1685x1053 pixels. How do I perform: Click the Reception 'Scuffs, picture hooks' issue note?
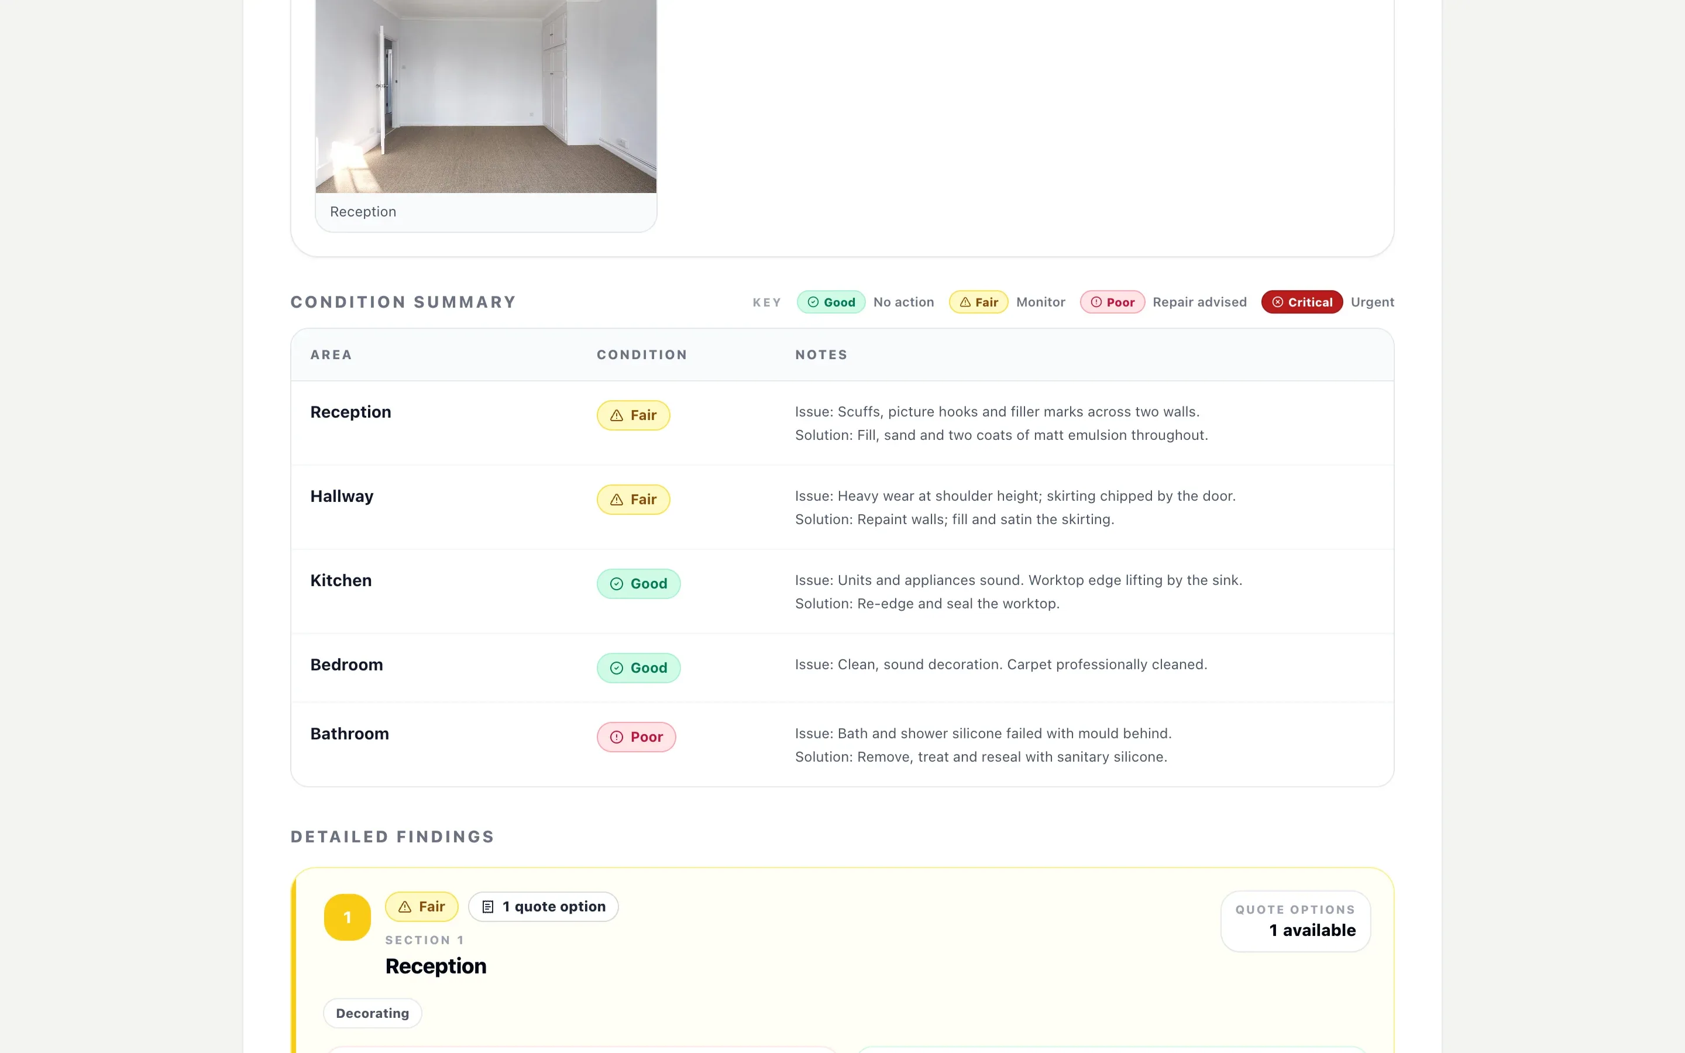[x=997, y=412]
